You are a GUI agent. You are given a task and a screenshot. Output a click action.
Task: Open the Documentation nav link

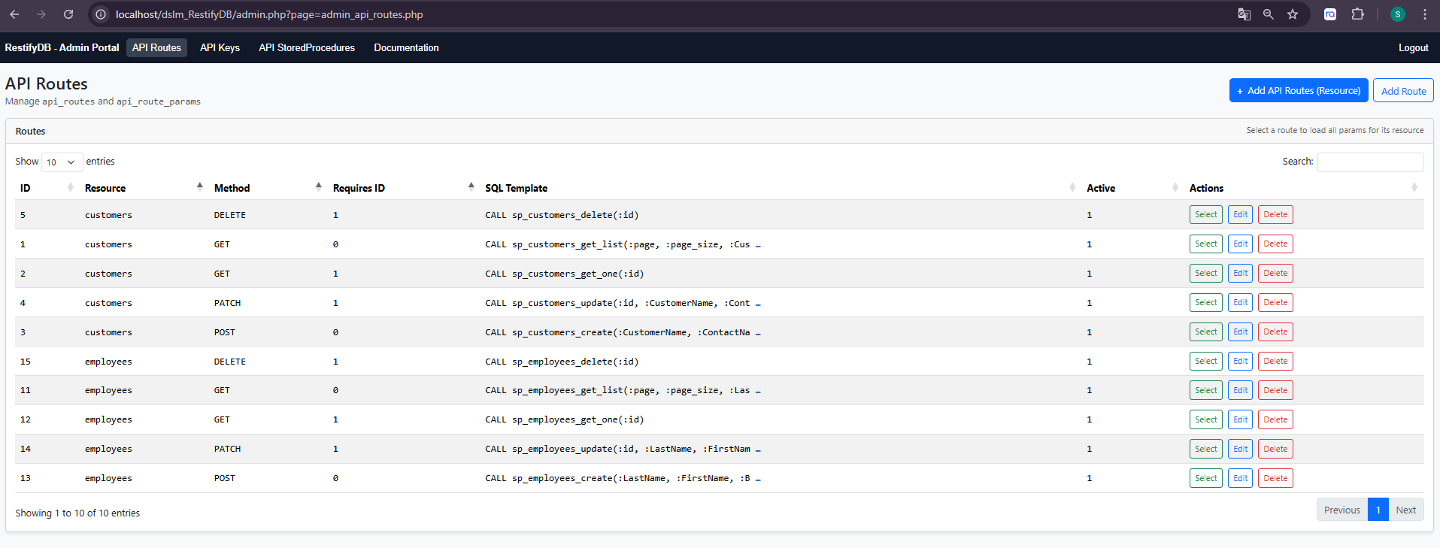point(406,47)
